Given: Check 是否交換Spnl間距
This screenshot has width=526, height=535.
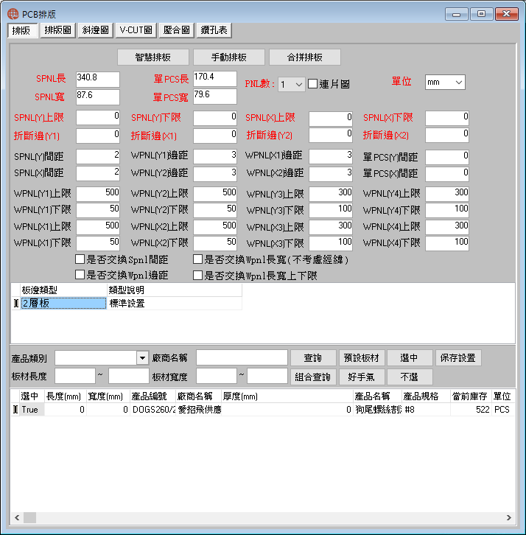Looking at the screenshot, I should tap(80, 259).
